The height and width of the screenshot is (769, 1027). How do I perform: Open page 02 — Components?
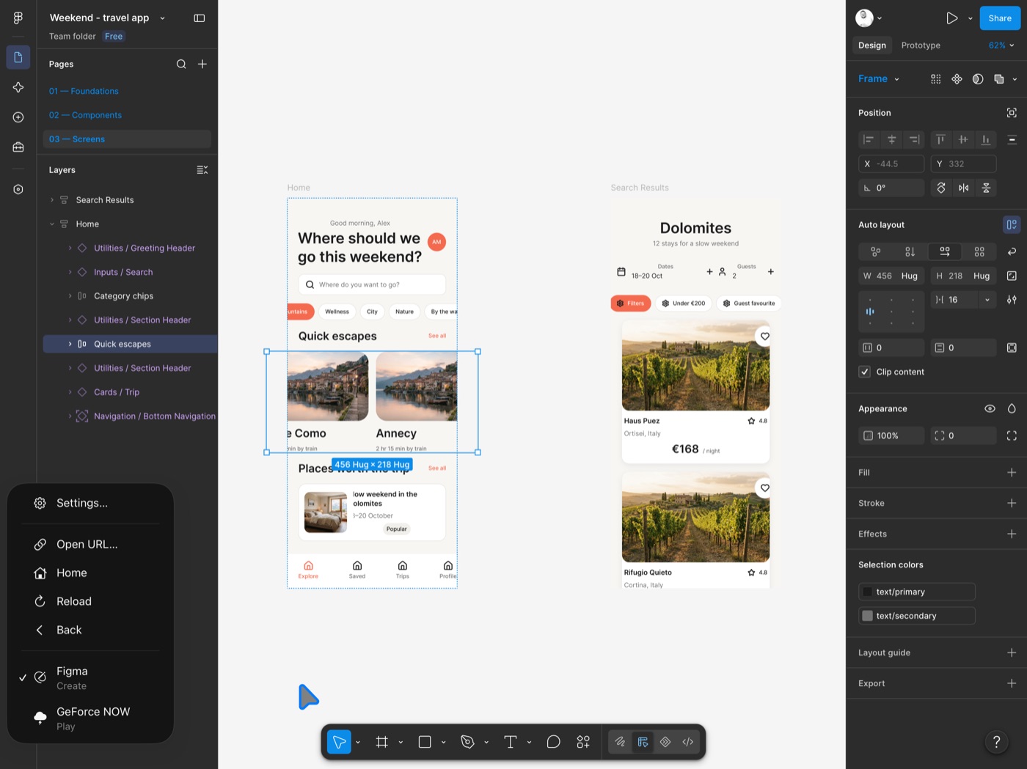[x=85, y=115]
